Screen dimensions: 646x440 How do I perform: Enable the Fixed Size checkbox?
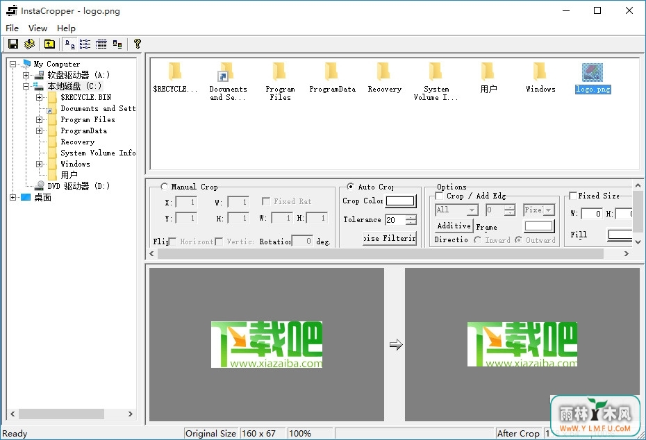coord(572,196)
